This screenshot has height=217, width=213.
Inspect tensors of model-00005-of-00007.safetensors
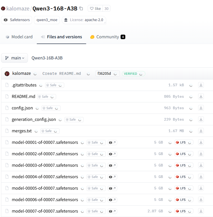[112, 188]
